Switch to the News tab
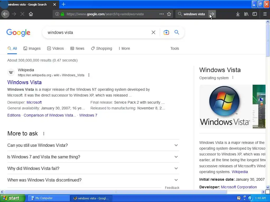This screenshot has height=202, width=270. point(77,48)
